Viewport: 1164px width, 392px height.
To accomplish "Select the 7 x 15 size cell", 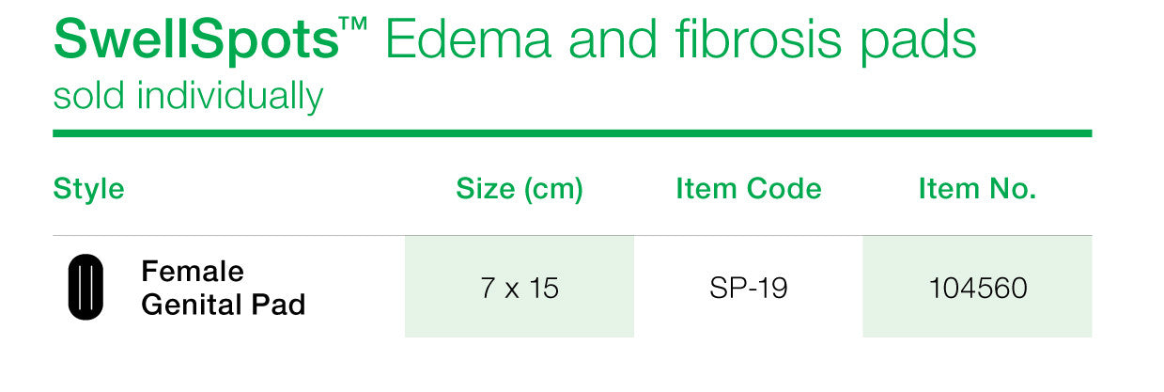I will tap(520, 287).
